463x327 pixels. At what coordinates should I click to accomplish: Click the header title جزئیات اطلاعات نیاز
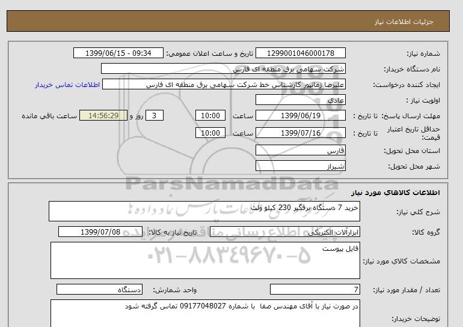pos(403,22)
